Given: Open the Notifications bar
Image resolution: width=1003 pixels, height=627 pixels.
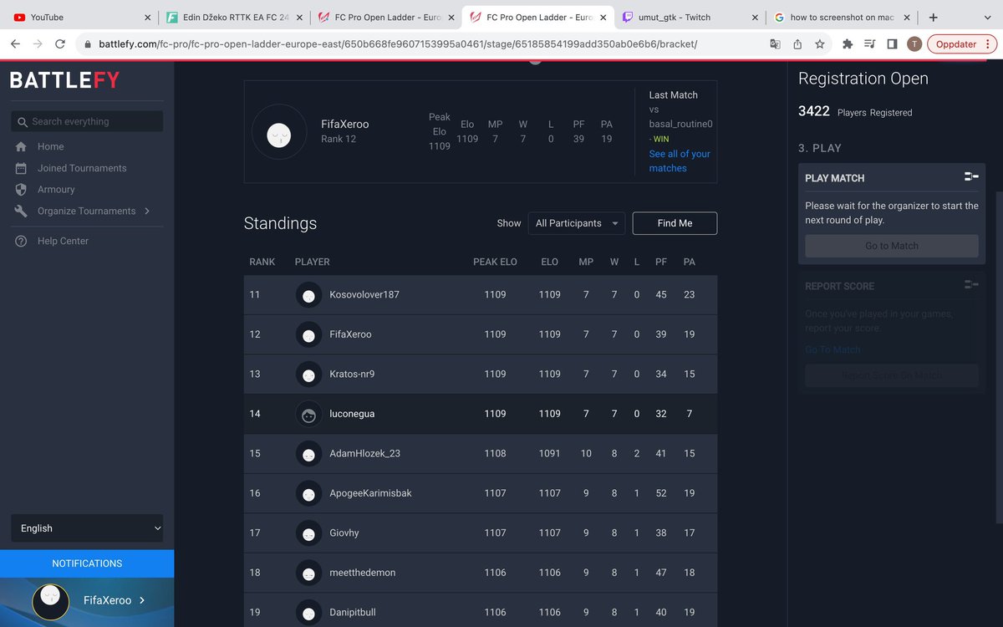Looking at the screenshot, I should [x=87, y=563].
